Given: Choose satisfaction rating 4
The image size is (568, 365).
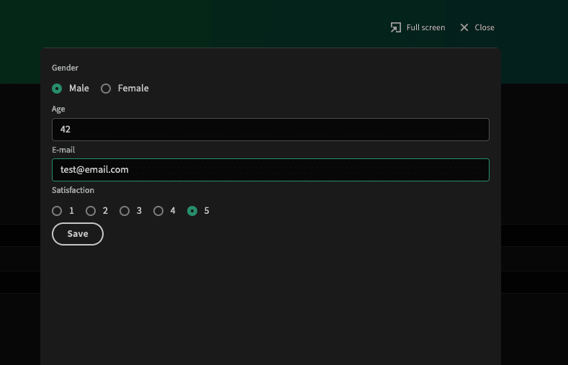Looking at the screenshot, I should point(158,211).
